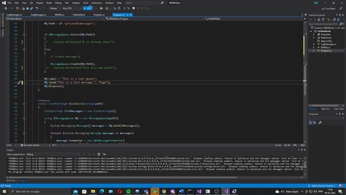
Task: Collapse the if MessageQueue.Exists block outline
Action: tap(24, 35)
